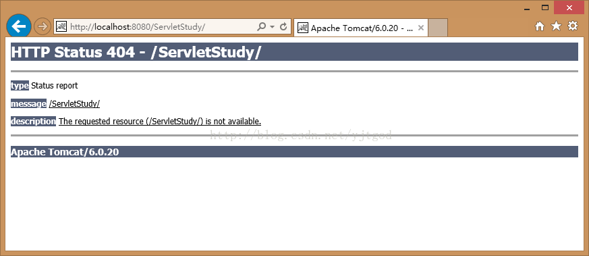The width and height of the screenshot is (589, 256).
Task: Close the browser window
Action: 569,7
